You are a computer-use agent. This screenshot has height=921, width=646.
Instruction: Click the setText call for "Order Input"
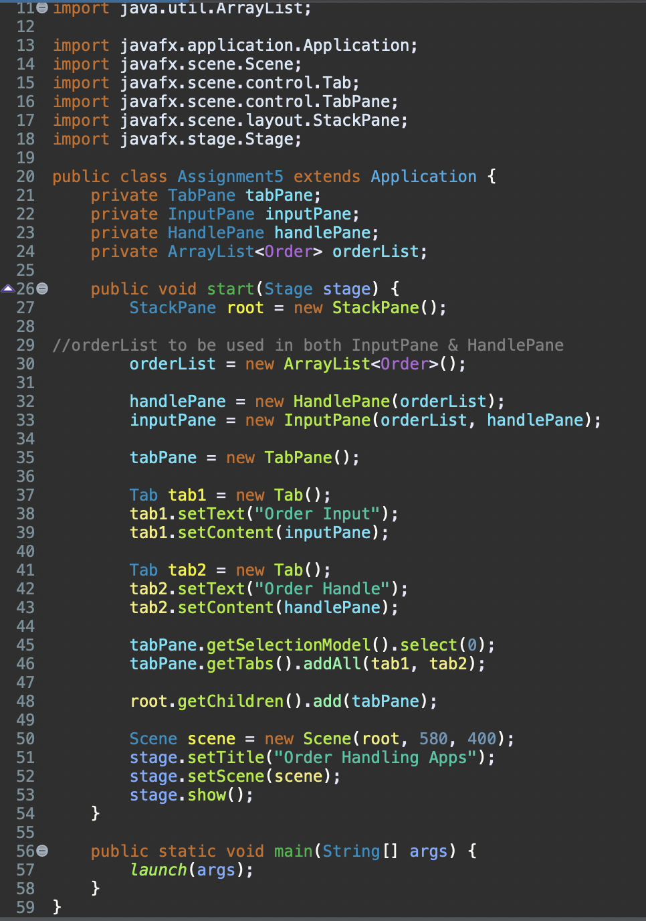pyautogui.click(x=211, y=513)
